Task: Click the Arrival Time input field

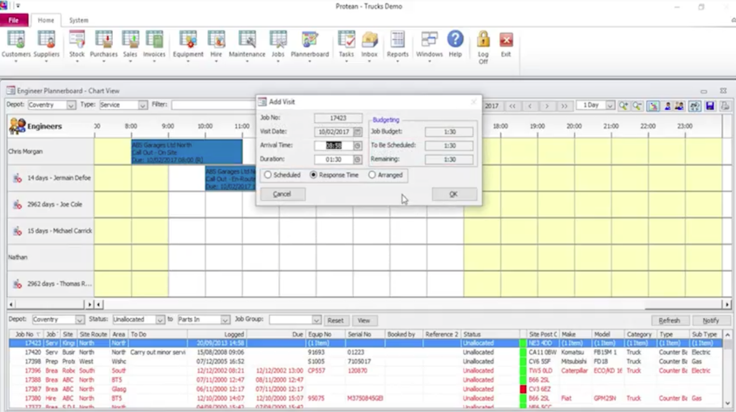Action: click(x=334, y=146)
